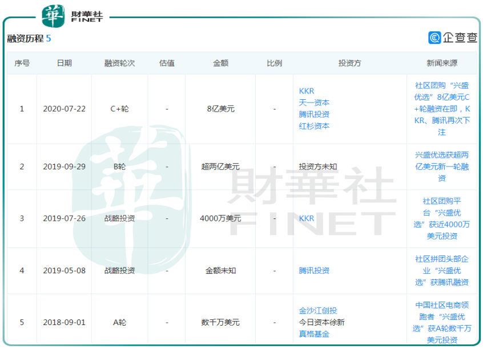Image resolution: width=483 pixels, height=349 pixels.
Task: Click 战略投资 in the 2019-05-08 row
Action: [x=119, y=271]
